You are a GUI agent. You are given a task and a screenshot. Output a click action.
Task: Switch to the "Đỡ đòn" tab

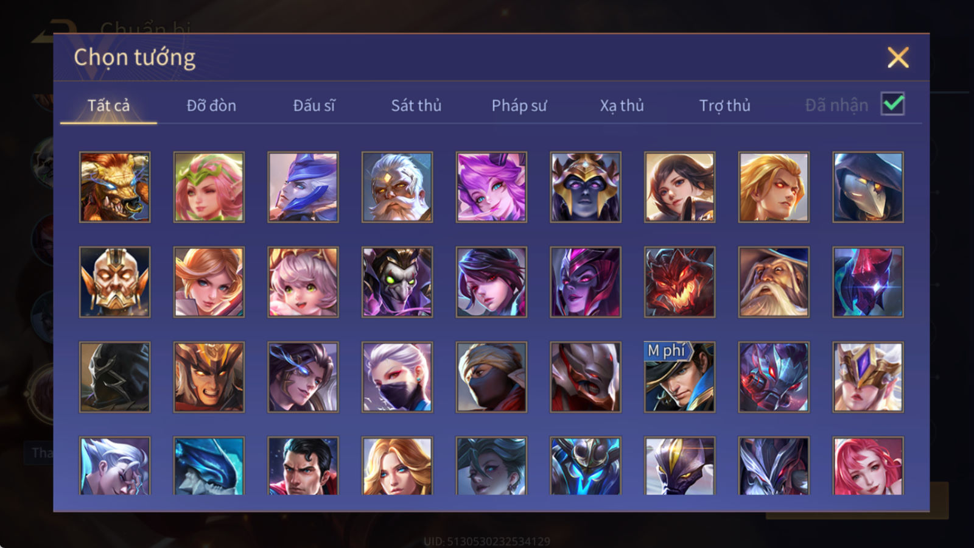[211, 105]
